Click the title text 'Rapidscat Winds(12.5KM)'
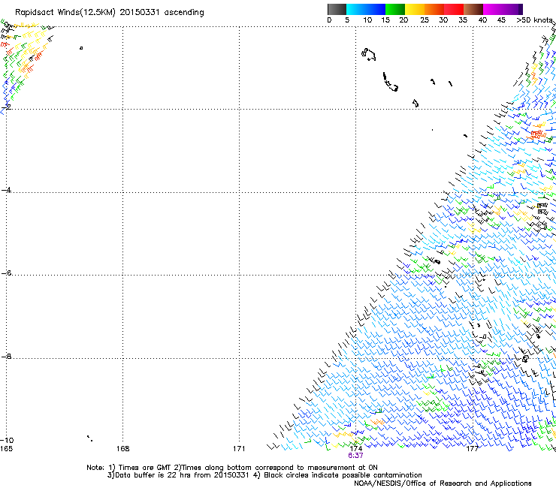Image resolution: width=556 pixels, height=488 pixels. (x=65, y=13)
